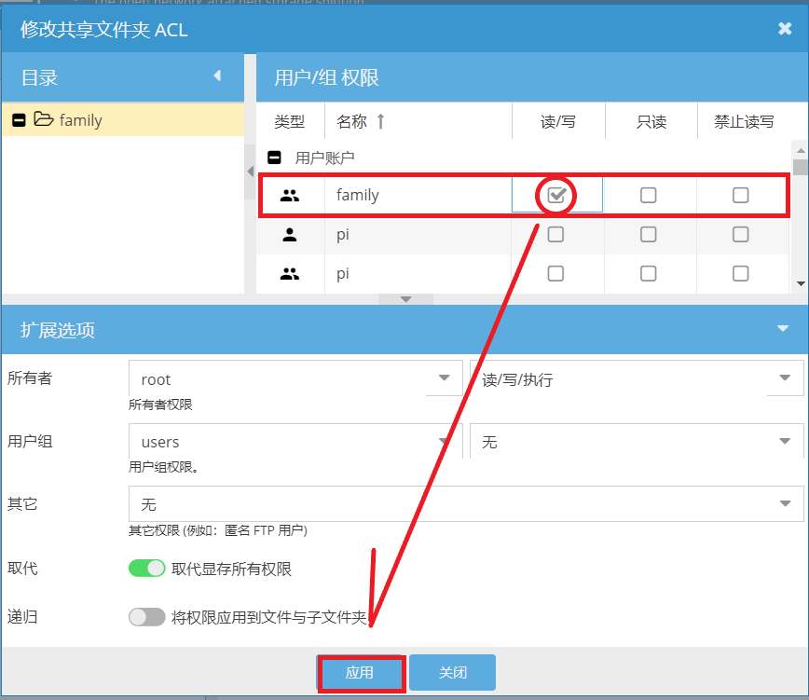Viewport: 809px width, 700px height.
Task: Check 禁止读写 for group pi
Action: pyautogui.click(x=740, y=273)
